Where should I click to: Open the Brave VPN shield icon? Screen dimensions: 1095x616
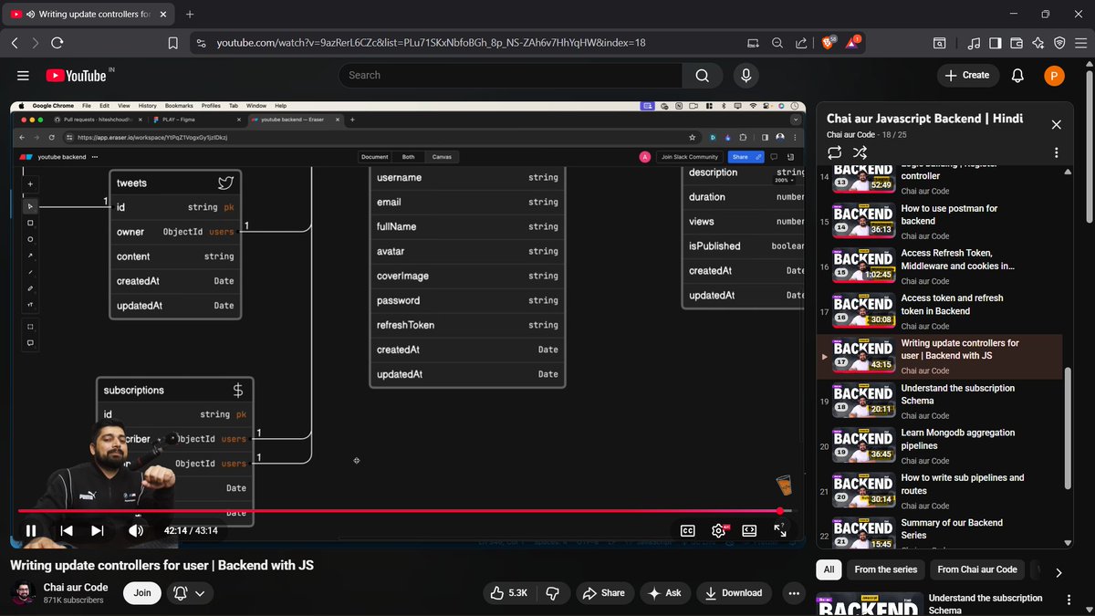click(x=1058, y=43)
